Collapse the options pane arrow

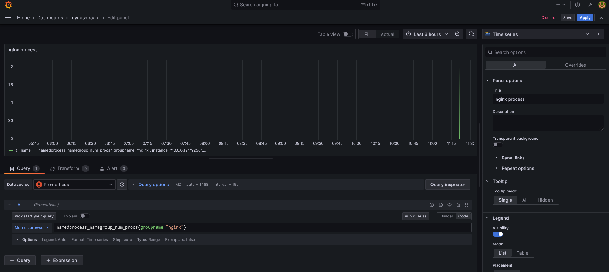click(x=599, y=34)
